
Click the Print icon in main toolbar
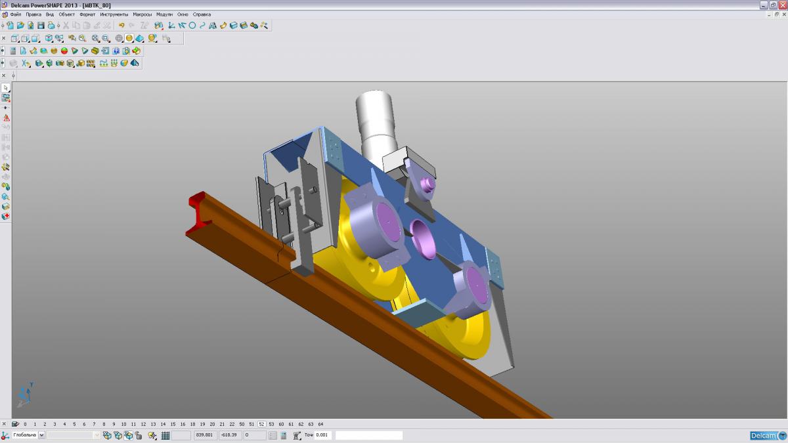pyautogui.click(x=51, y=25)
